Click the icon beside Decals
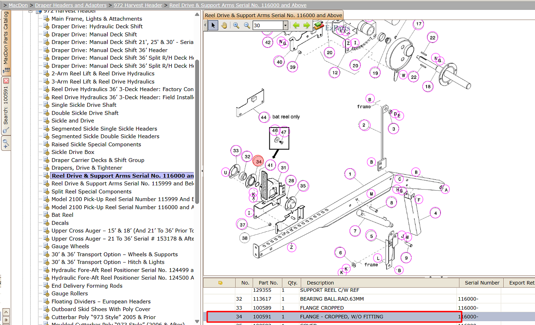The width and height of the screenshot is (535, 325). pos(46,223)
